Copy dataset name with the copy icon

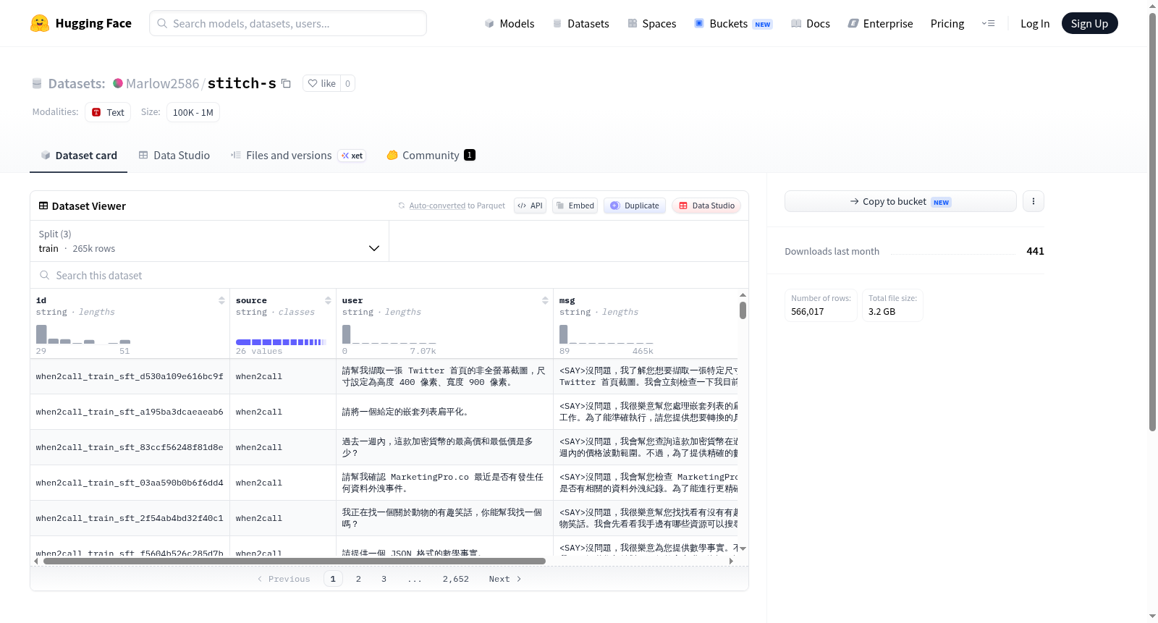click(287, 83)
